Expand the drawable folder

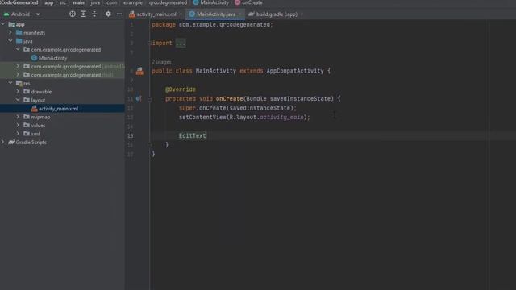[x=18, y=91]
